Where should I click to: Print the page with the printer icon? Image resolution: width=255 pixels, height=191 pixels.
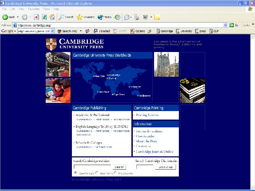click(x=137, y=17)
